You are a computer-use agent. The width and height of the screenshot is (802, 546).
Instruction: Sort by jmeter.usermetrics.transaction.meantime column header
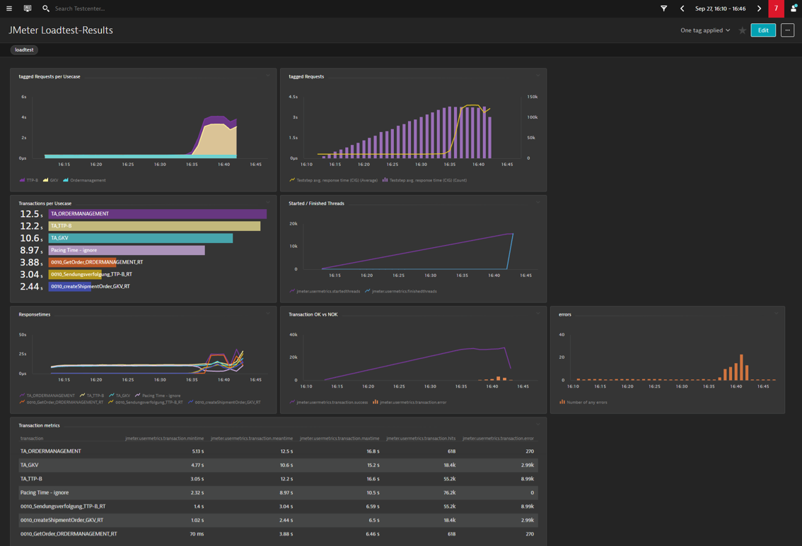point(253,438)
